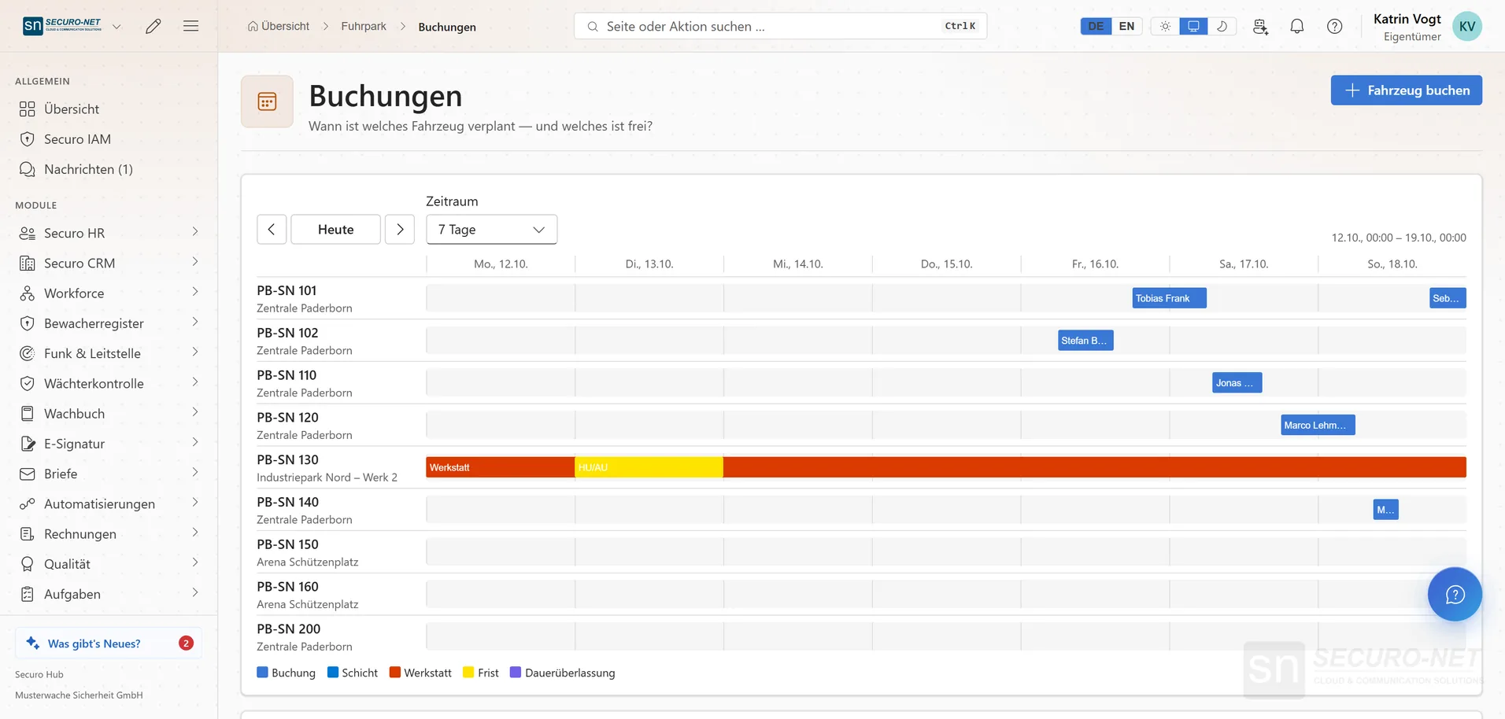Image resolution: width=1505 pixels, height=719 pixels.
Task: Switch language to DE
Action: click(1096, 26)
